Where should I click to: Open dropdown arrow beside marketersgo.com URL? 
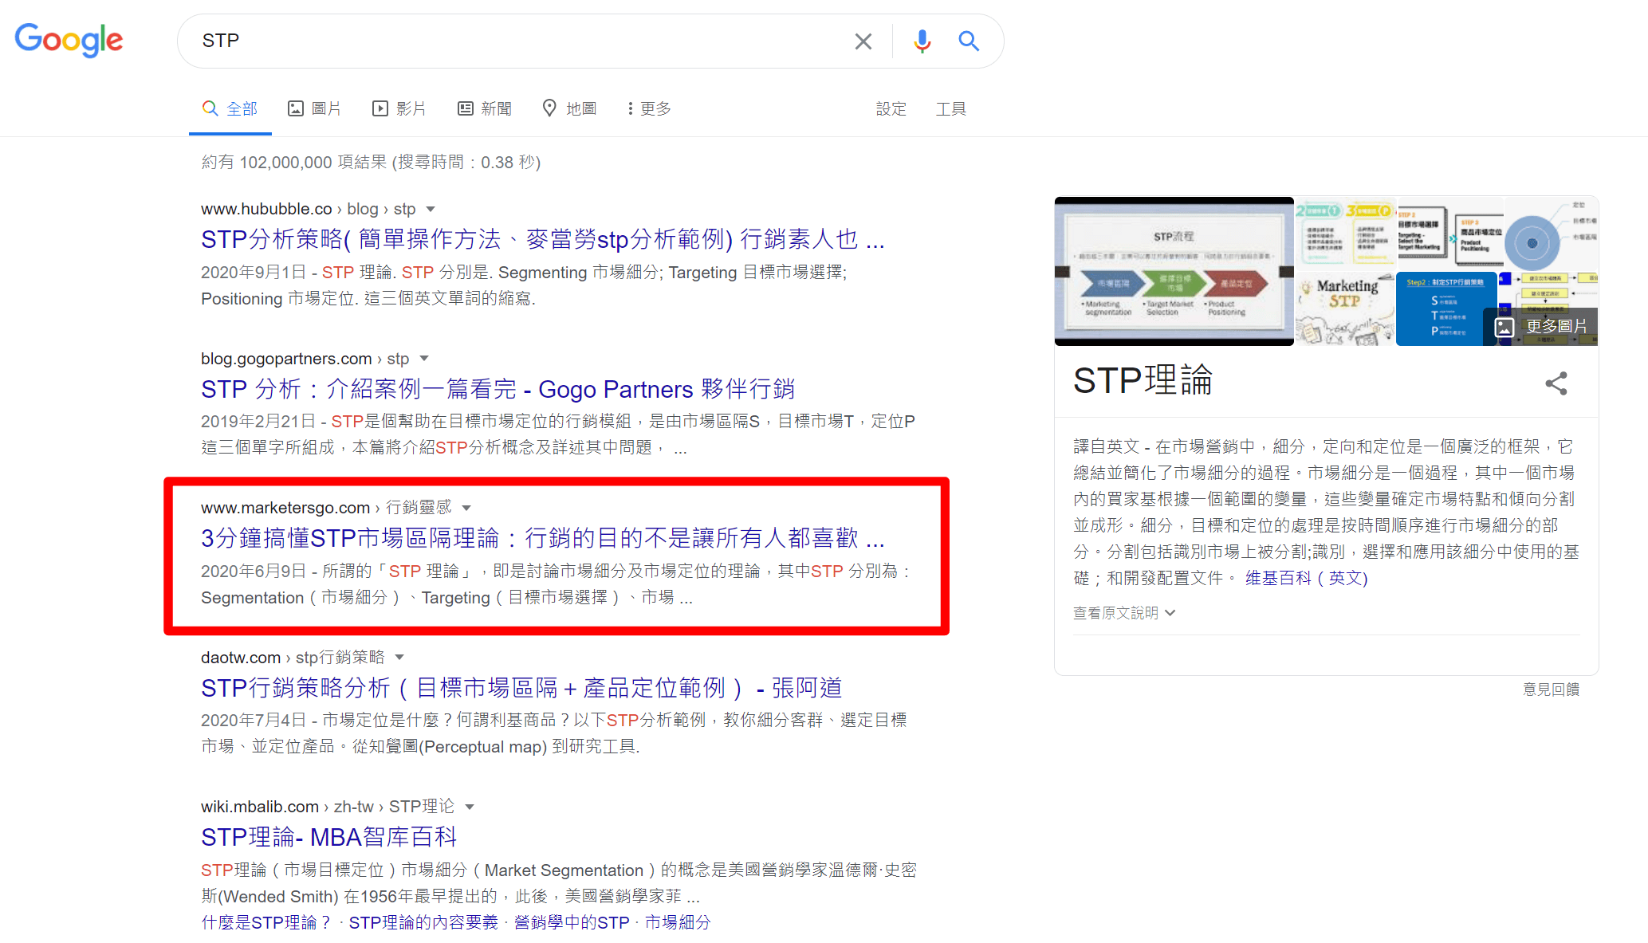[466, 509]
